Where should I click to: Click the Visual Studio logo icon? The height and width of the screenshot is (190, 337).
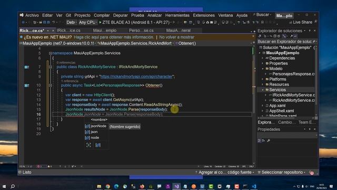[22, 15]
